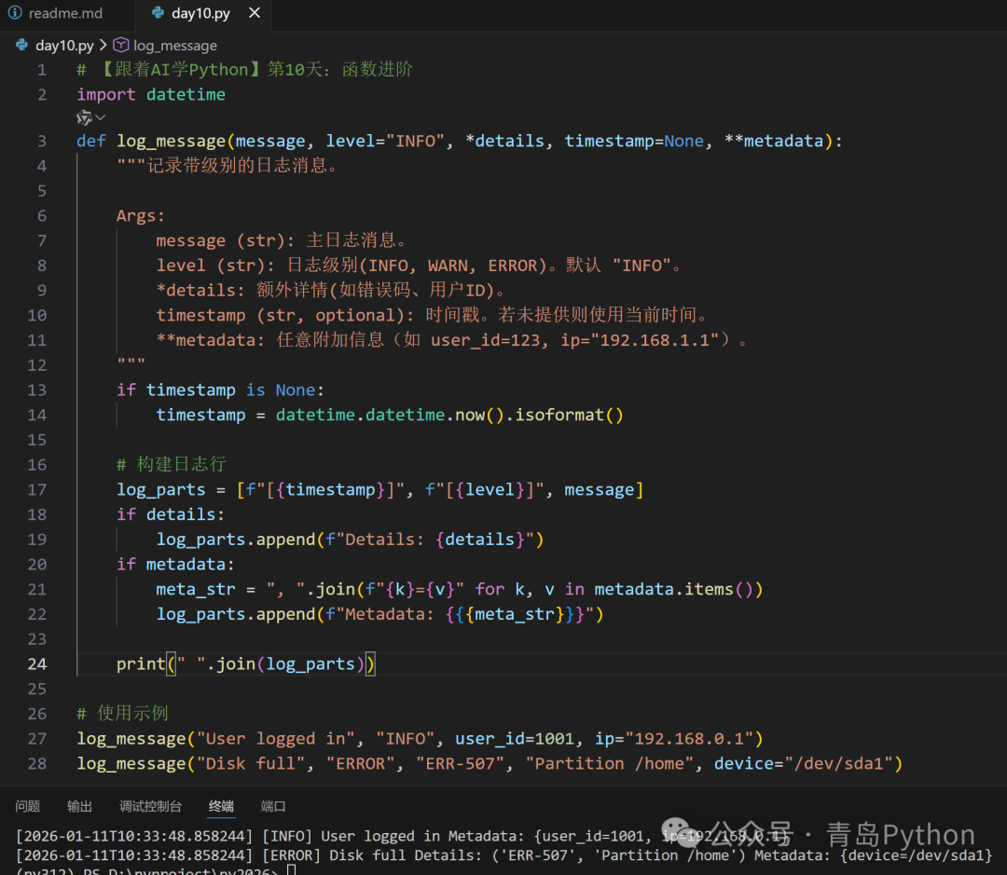The image size is (1007, 875).
Task: Open the 端口 (Ports) panel tab
Action: click(x=272, y=806)
